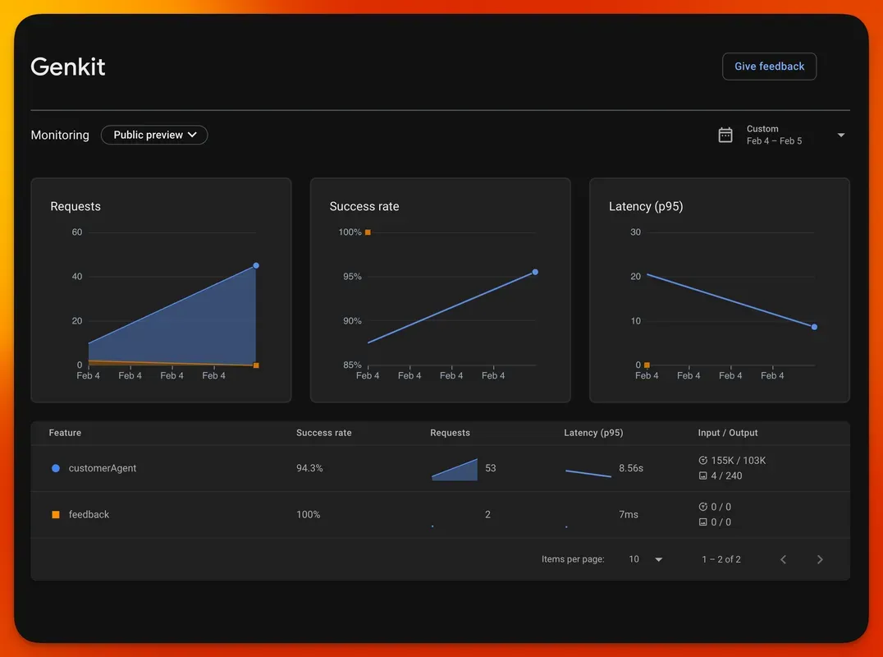Click the 30 label on Latency axis
The image size is (883, 657).
click(635, 232)
